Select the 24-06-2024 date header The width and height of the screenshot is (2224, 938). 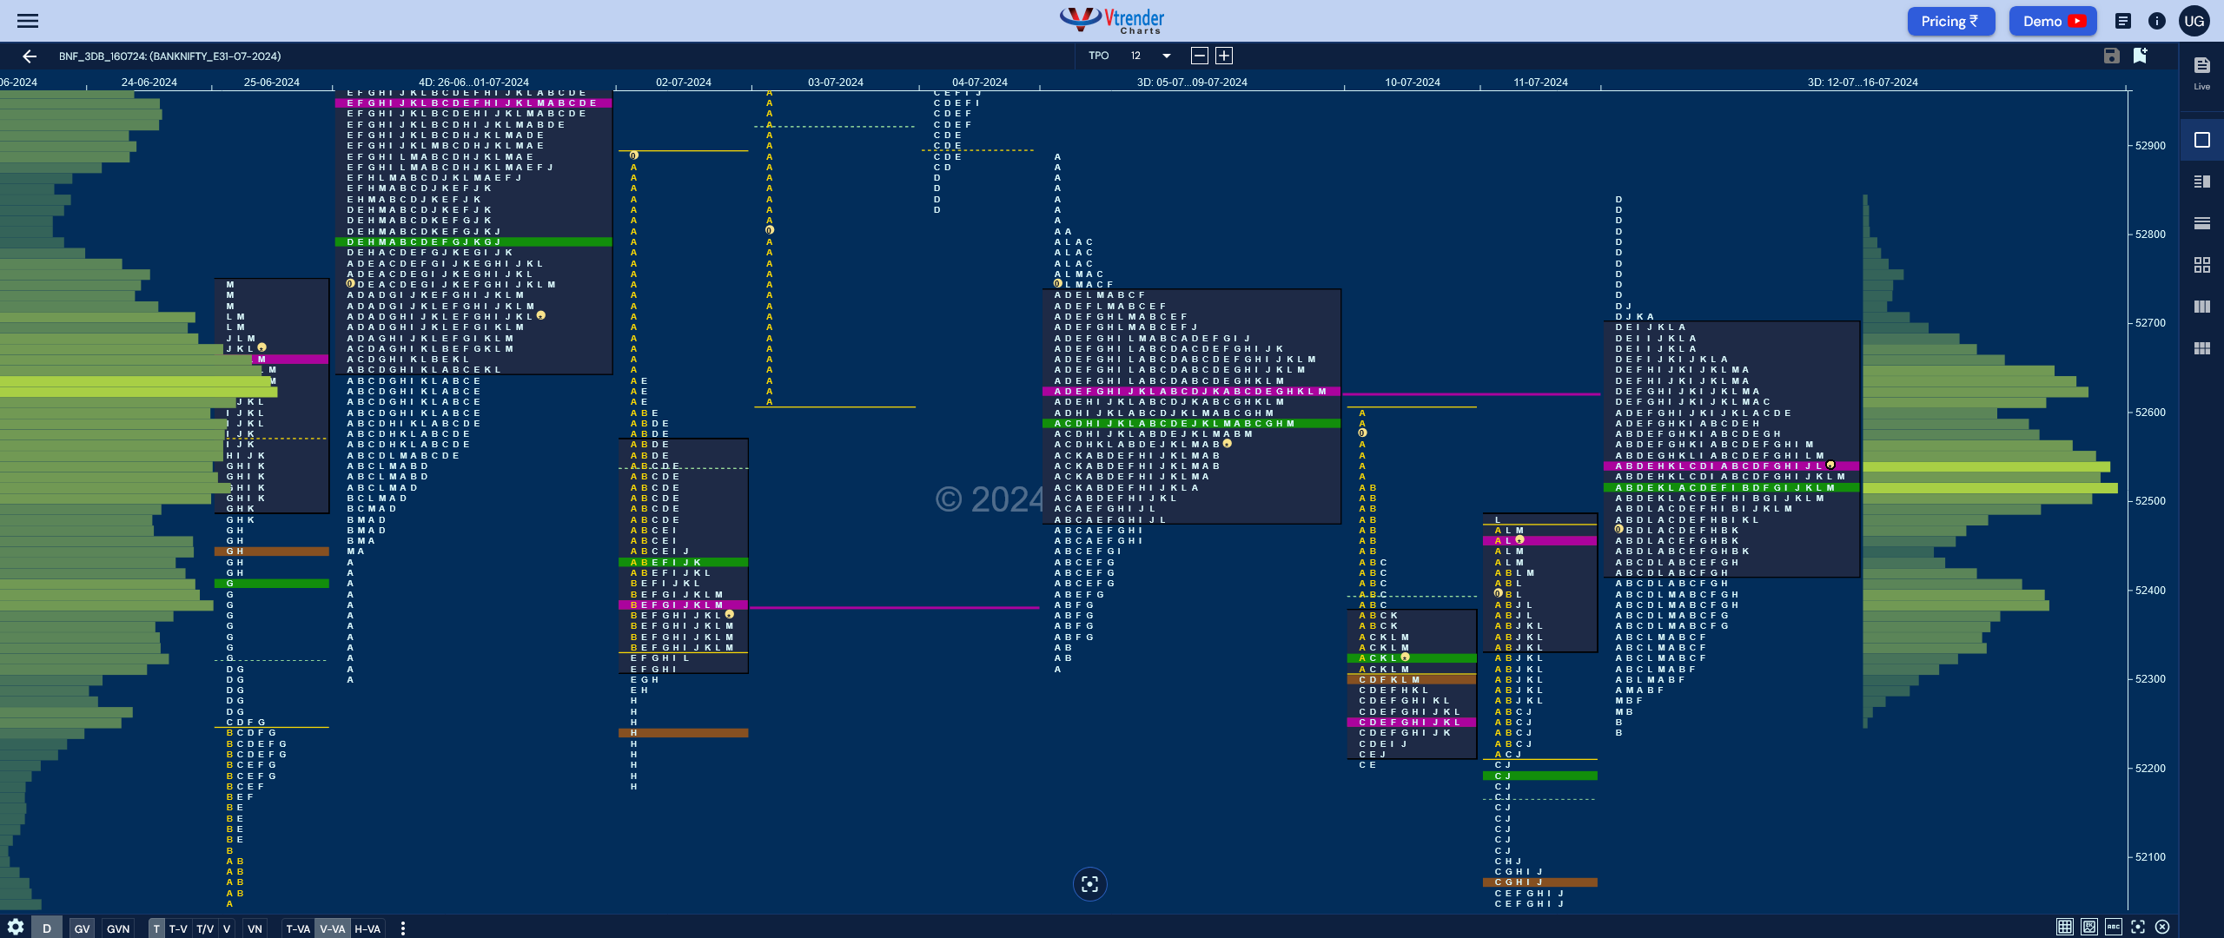click(149, 83)
